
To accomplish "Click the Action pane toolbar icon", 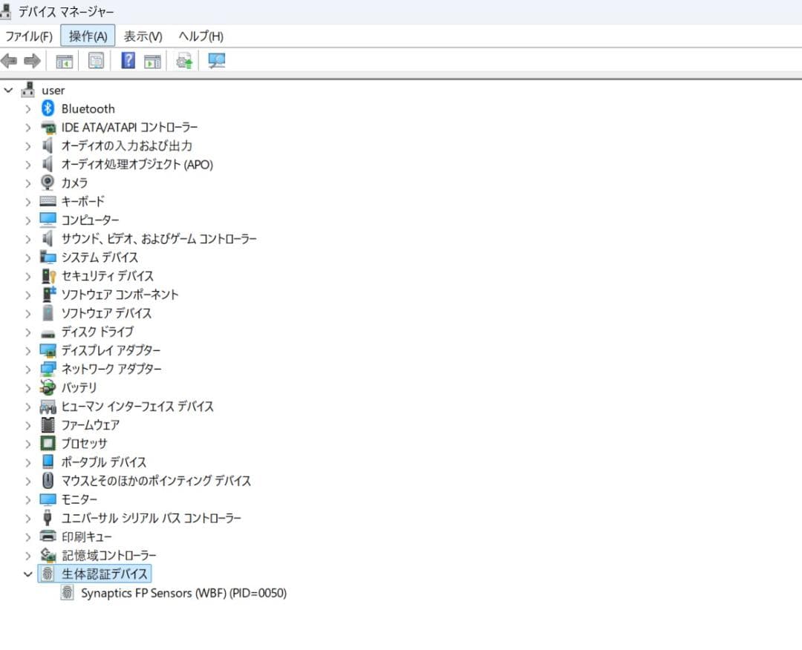I will pyautogui.click(x=154, y=60).
